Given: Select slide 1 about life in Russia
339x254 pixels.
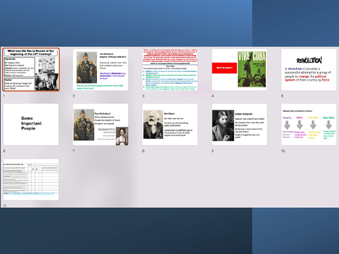Looking at the screenshot, I should pyautogui.click(x=31, y=70).
